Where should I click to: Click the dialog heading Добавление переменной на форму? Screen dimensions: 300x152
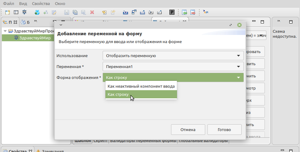coord(100,34)
